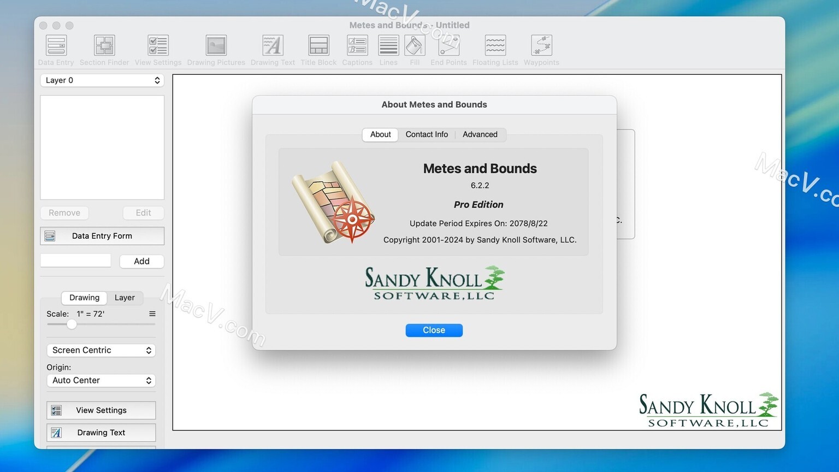Click the Edit button
Viewport: 839px width, 472px height.
tap(143, 213)
